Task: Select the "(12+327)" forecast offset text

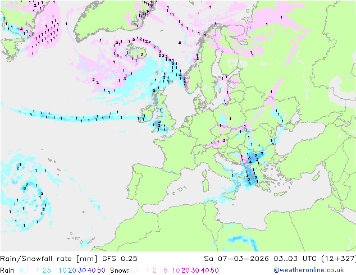Action: [339, 259]
